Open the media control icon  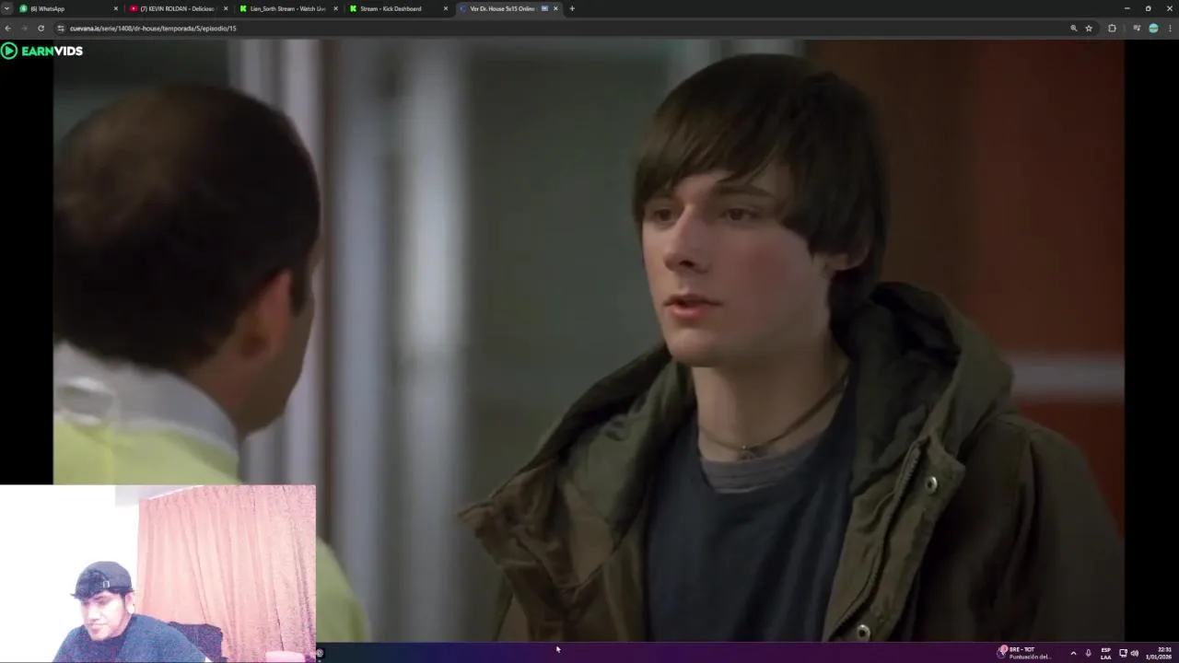click(1137, 29)
